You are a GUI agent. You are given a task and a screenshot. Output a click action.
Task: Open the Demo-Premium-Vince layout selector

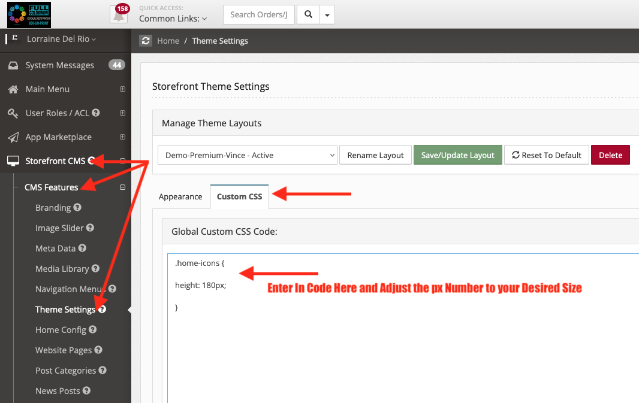[x=247, y=154]
